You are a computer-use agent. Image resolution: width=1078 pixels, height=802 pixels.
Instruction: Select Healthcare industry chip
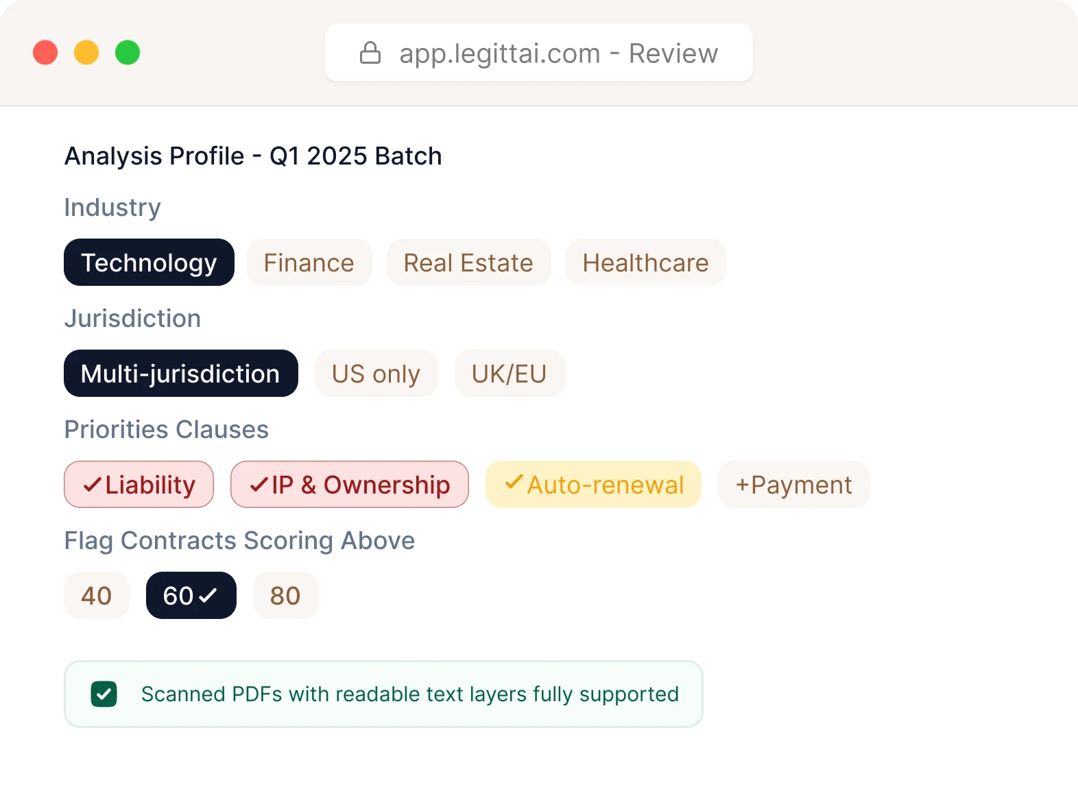tap(645, 263)
